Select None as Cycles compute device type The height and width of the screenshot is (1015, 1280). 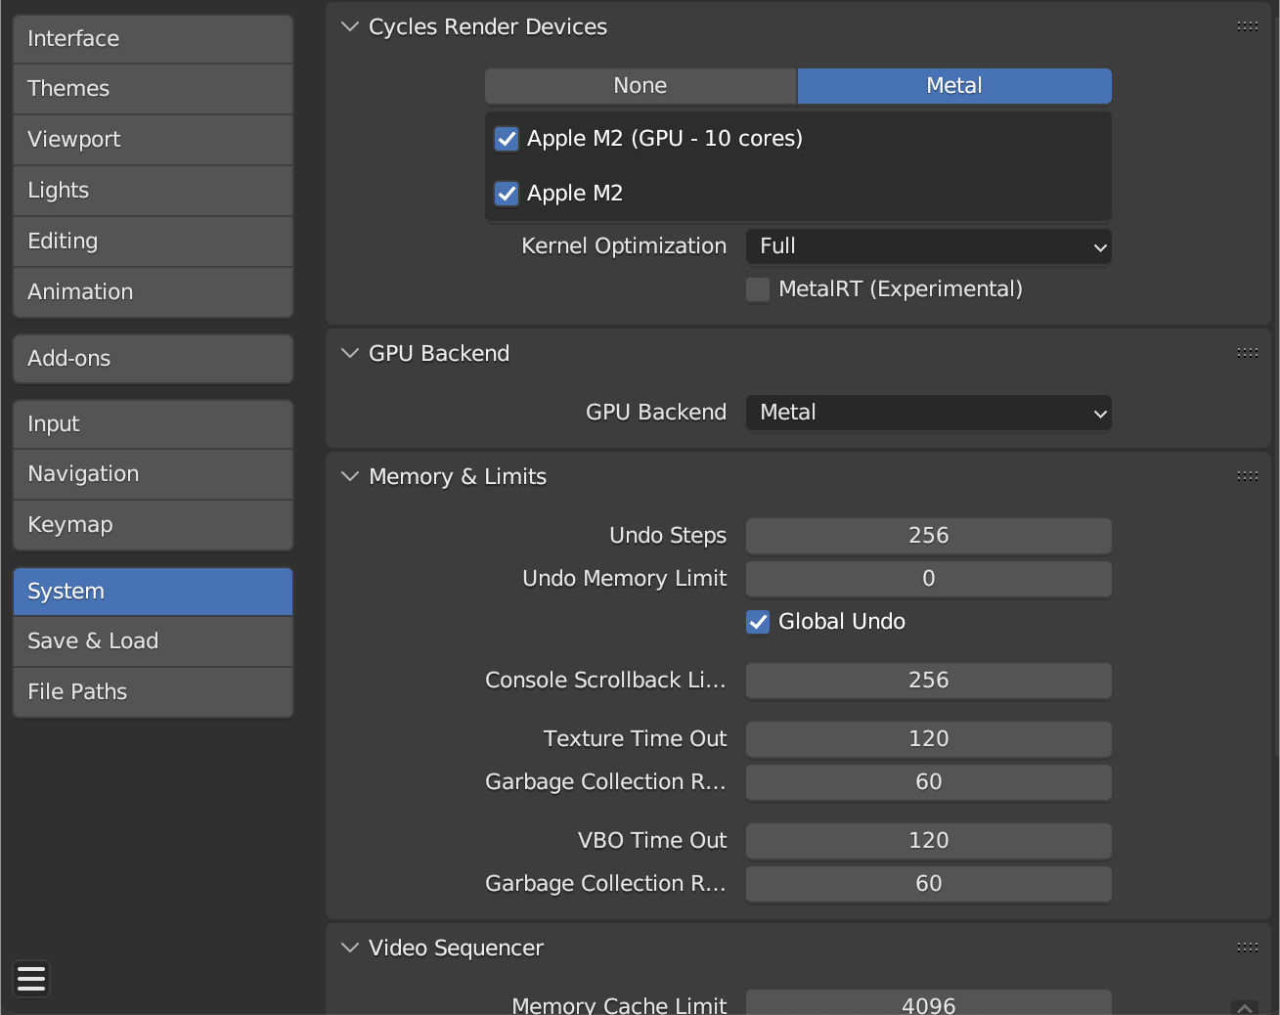click(x=640, y=86)
